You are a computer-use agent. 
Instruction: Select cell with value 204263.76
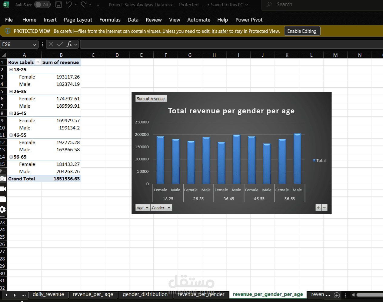(x=61, y=171)
